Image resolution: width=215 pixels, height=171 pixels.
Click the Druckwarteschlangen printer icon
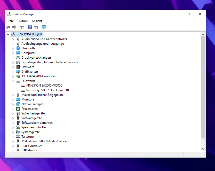(x=18, y=58)
